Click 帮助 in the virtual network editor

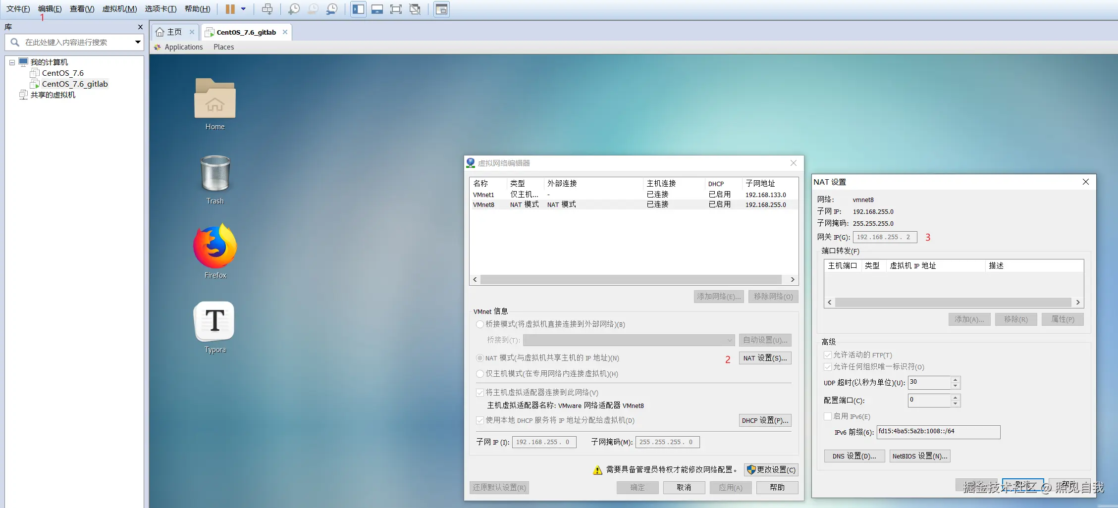coord(777,488)
